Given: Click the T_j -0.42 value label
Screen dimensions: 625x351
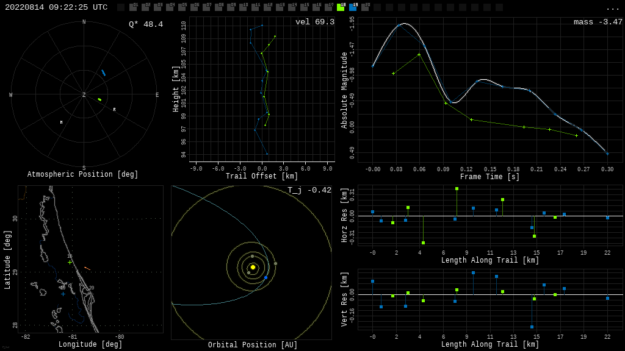Looking at the screenshot, I should point(309,190).
